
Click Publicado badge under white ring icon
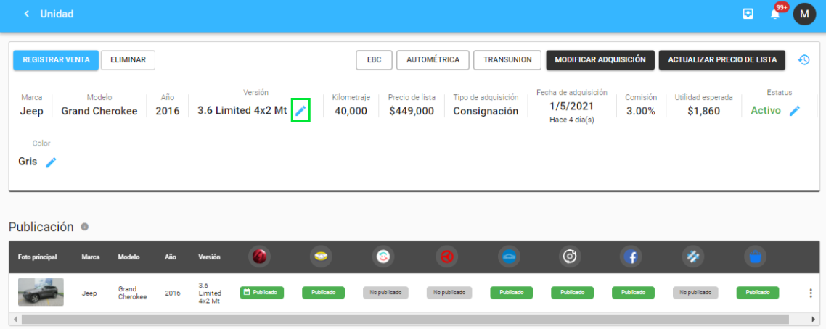click(572, 292)
